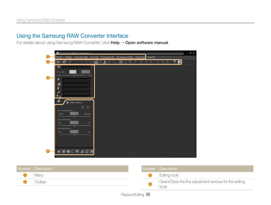Go to previous image arrow icon
This screenshot has height=205, width=271.
[109, 62]
